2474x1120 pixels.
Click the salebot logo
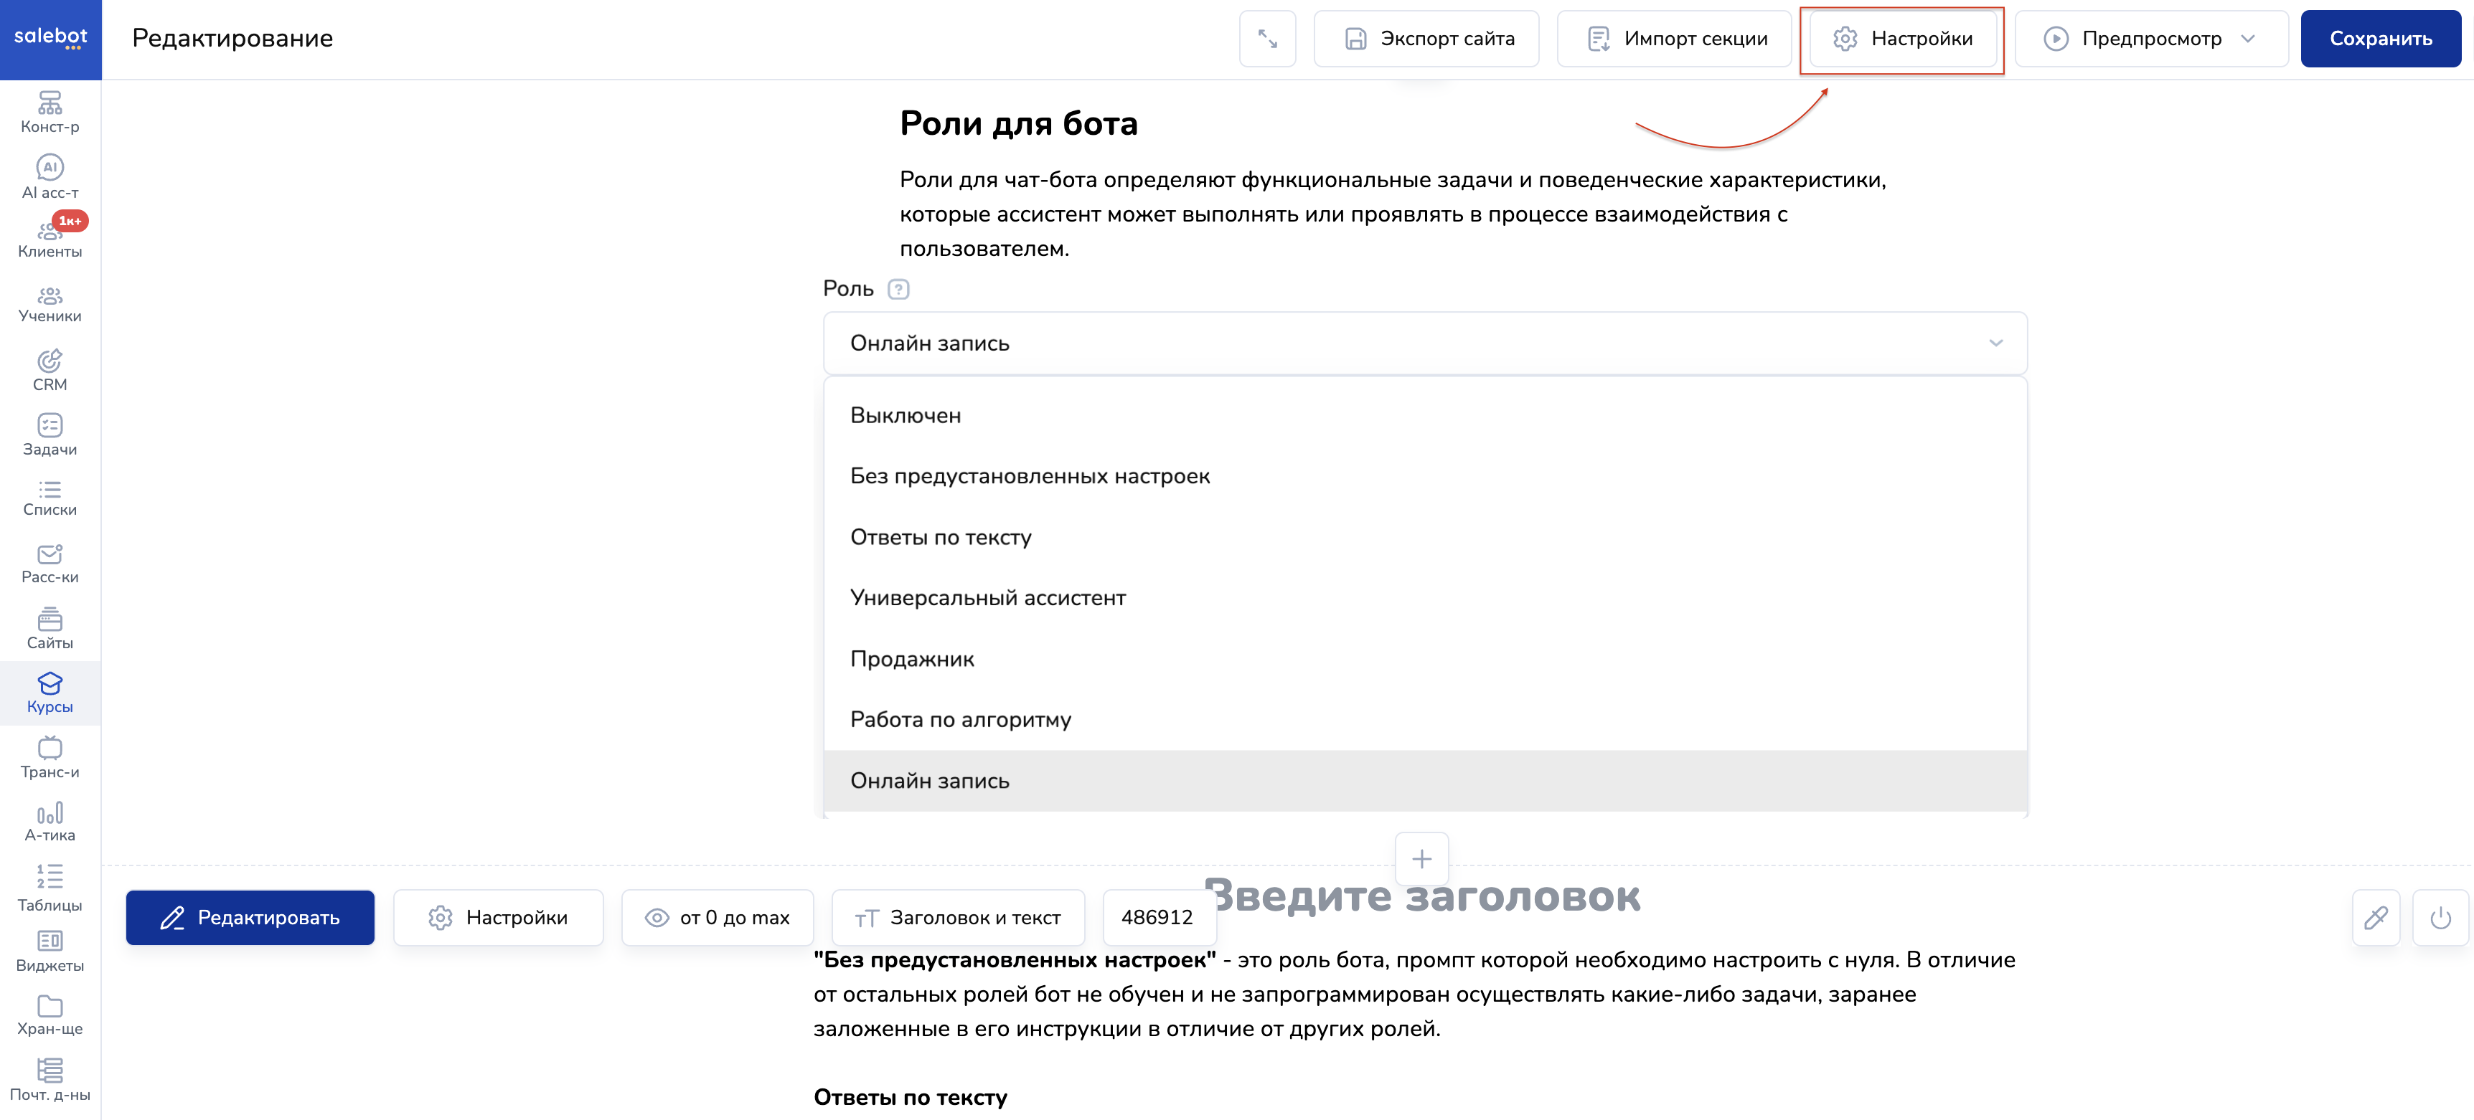coord(50,39)
